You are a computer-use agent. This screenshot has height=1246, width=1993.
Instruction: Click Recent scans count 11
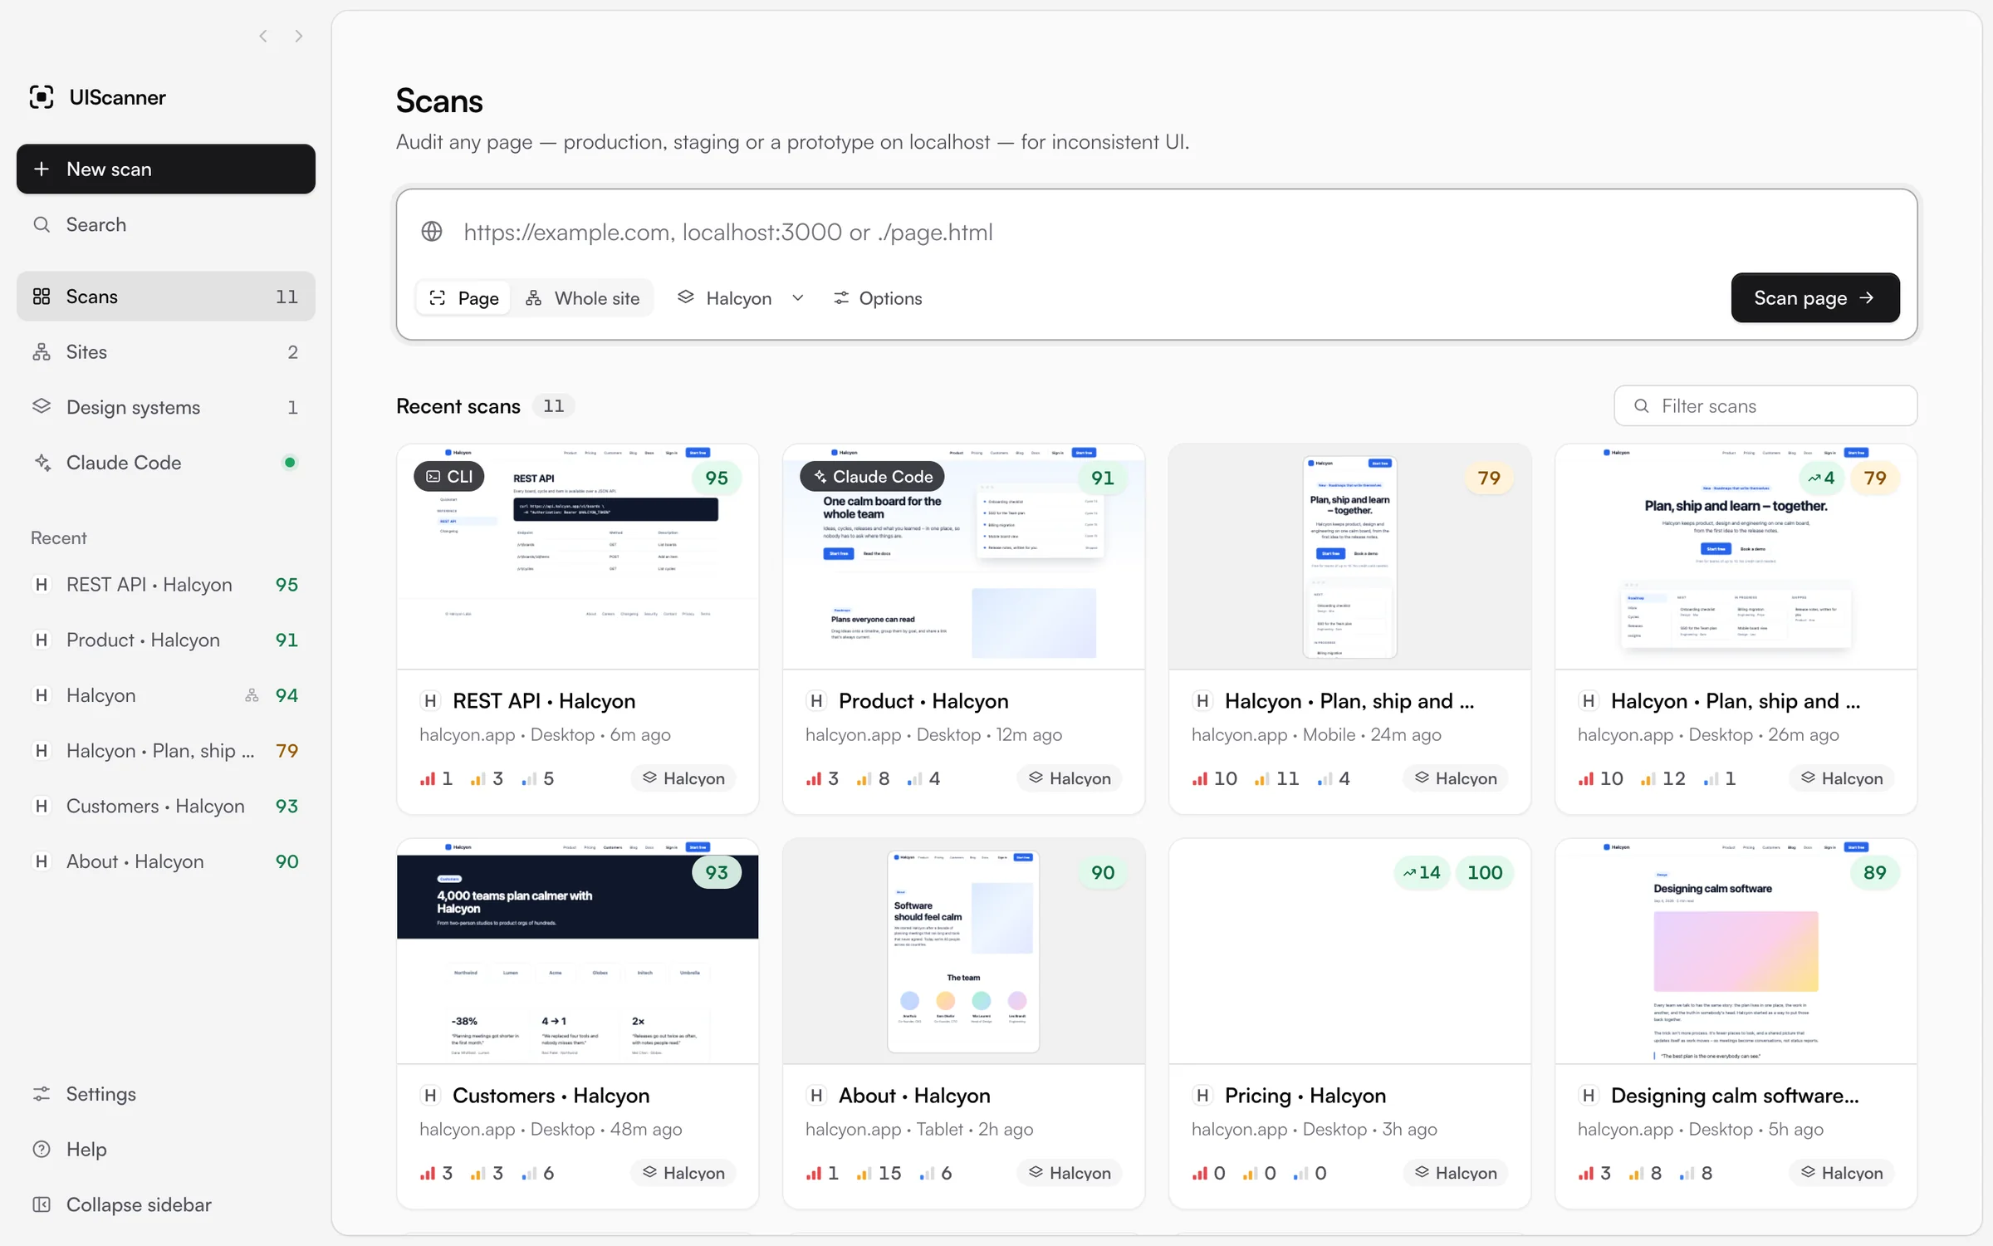coord(553,405)
